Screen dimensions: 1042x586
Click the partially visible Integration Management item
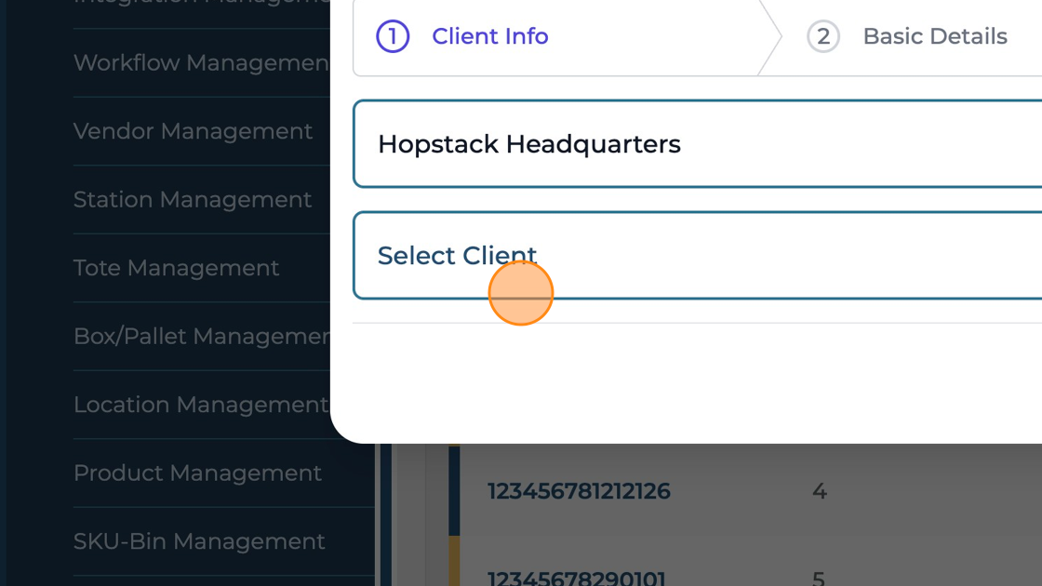(x=201, y=4)
